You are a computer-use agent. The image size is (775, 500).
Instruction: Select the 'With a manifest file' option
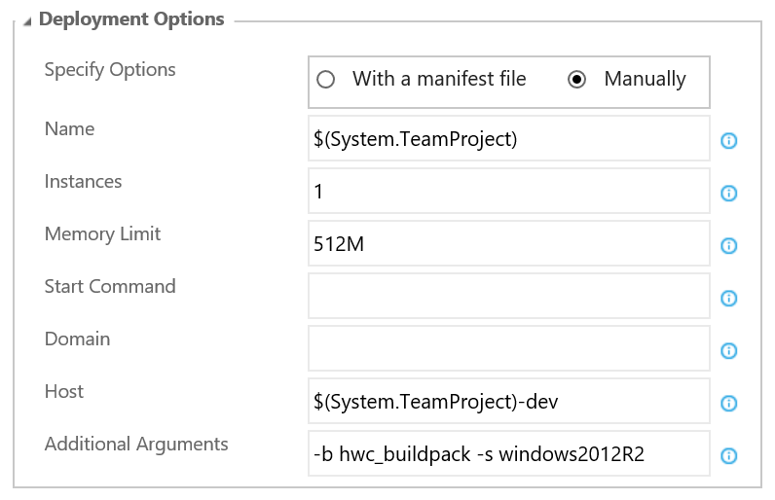(326, 80)
